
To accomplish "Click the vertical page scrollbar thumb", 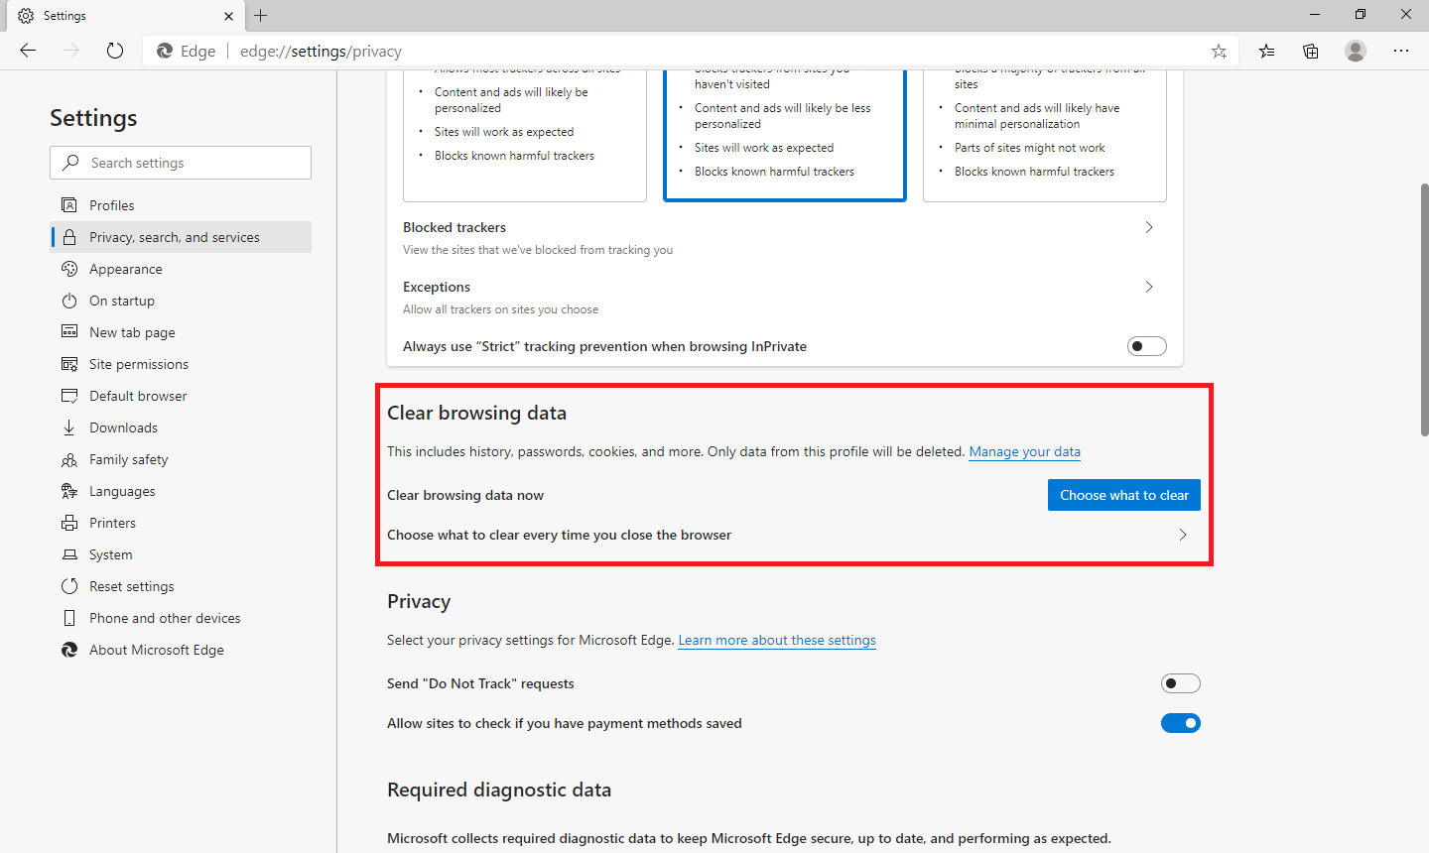I will click(1424, 309).
